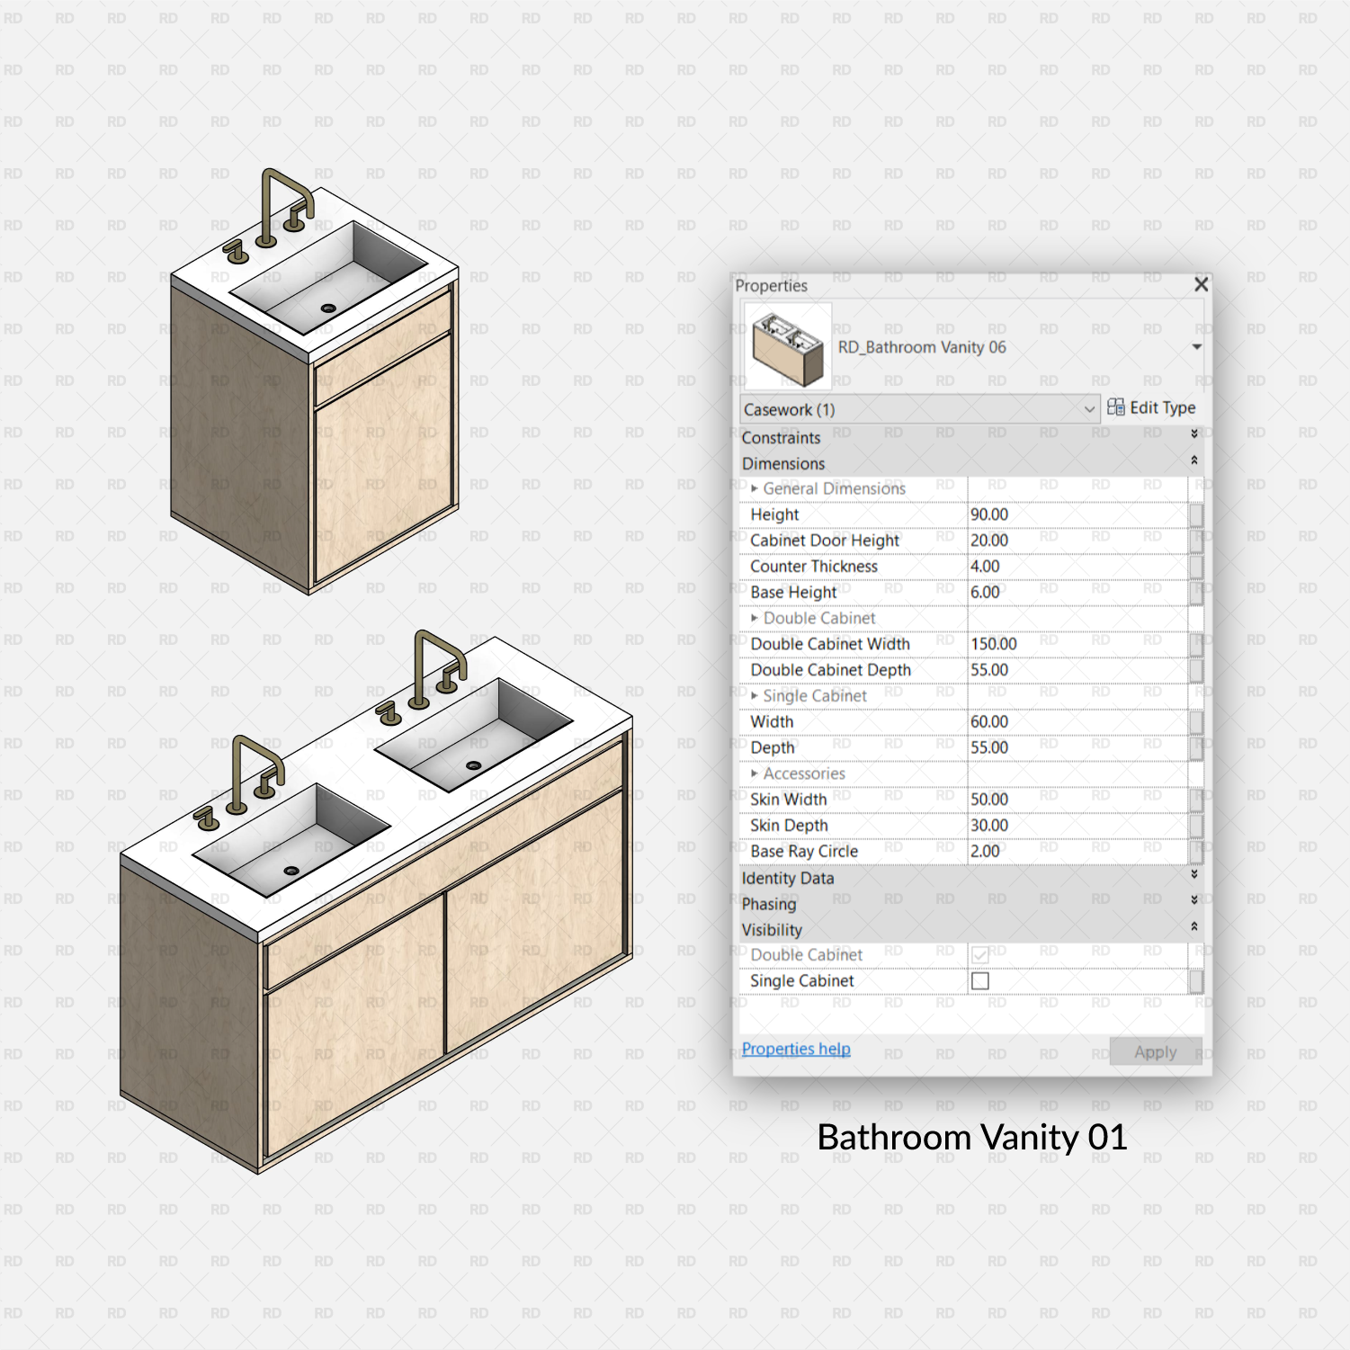The width and height of the screenshot is (1350, 1350).
Task: Open the RD_Bathroom Vanity 06 type dropdown
Action: (1196, 347)
